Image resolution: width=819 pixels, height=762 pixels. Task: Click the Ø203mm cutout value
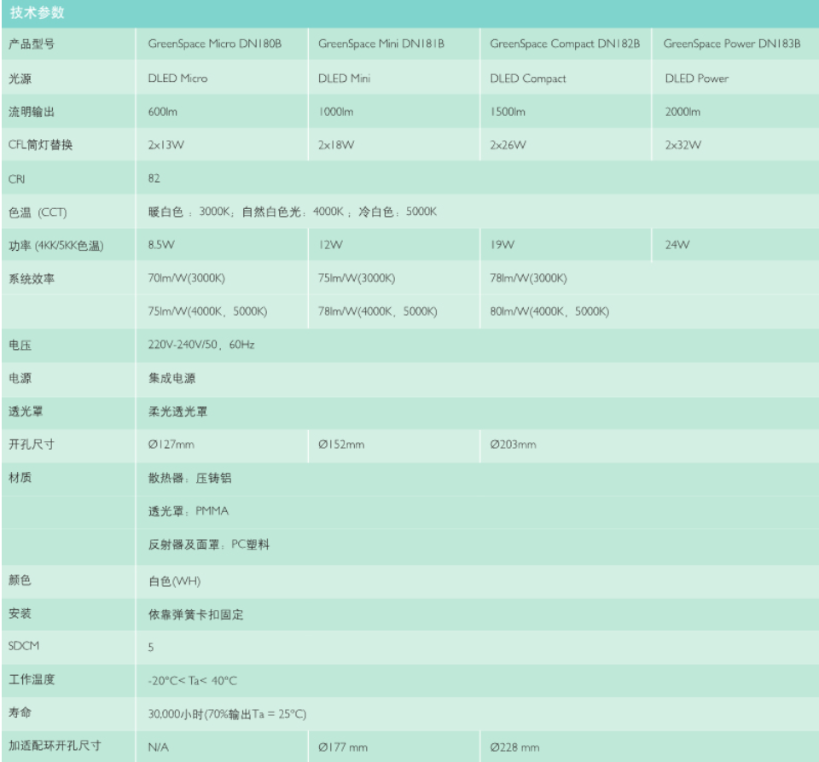pos(513,445)
